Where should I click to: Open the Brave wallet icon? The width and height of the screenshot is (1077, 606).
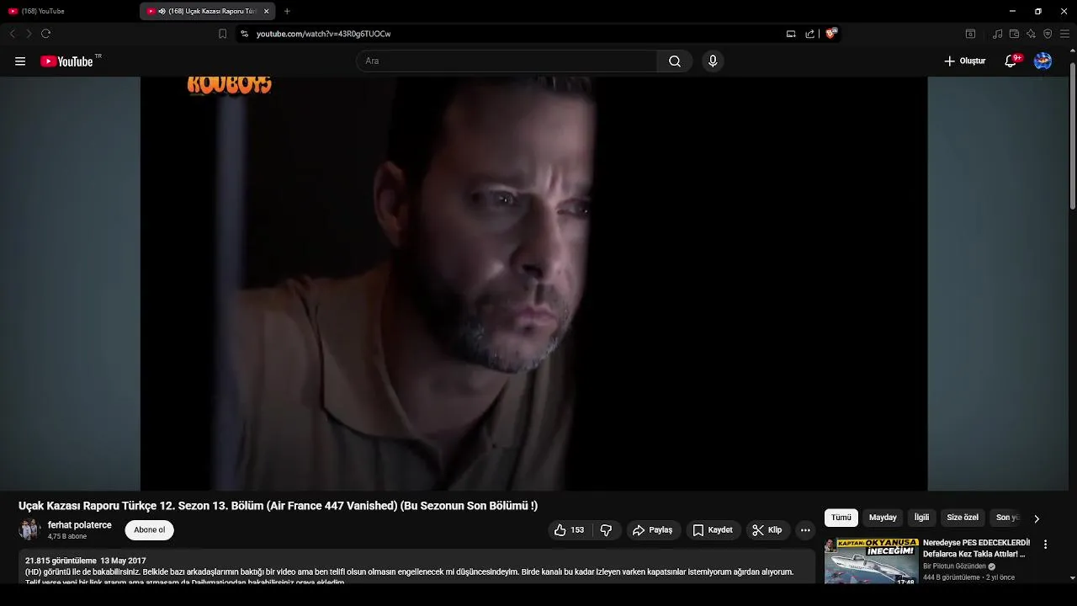coord(1014,34)
